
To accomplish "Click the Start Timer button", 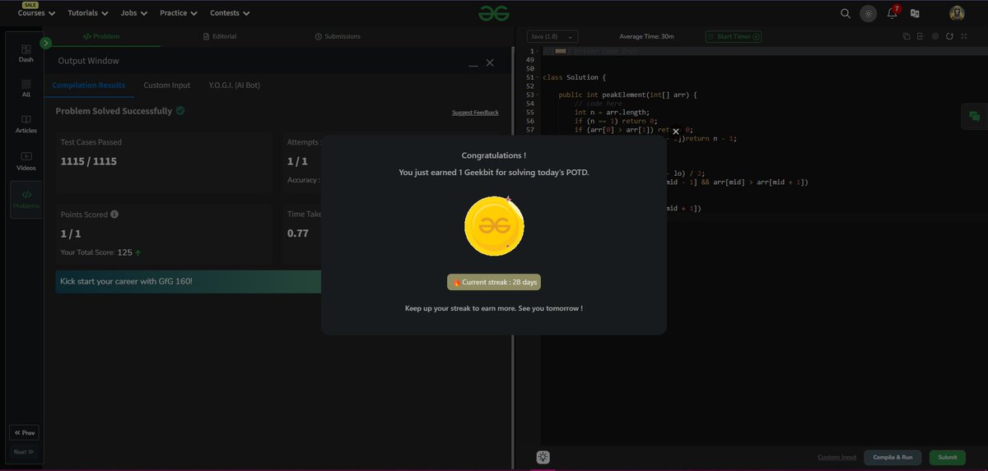I will click(734, 37).
